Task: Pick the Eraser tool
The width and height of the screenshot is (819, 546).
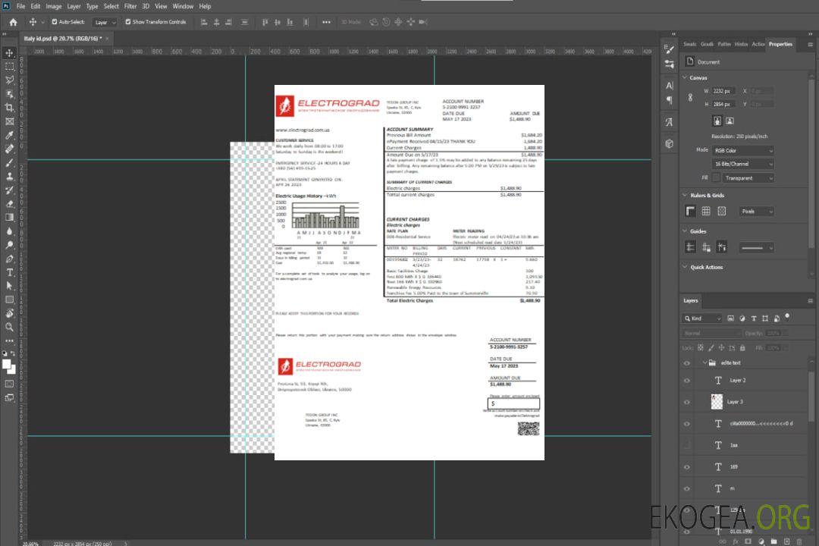Action: click(10, 203)
